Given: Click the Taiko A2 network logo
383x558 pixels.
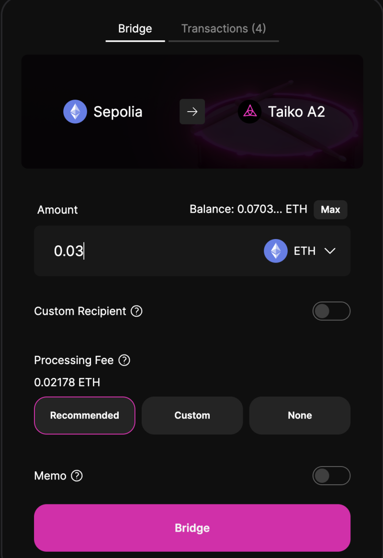Looking at the screenshot, I should coord(249,112).
